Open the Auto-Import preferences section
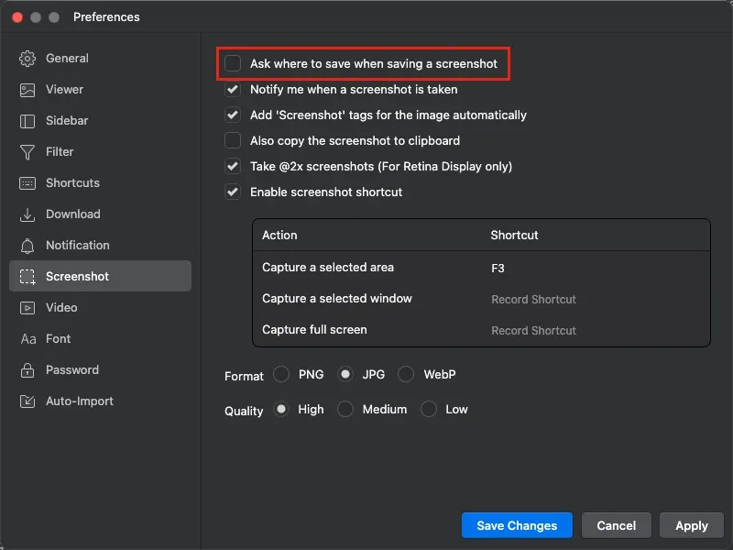 [x=79, y=401]
